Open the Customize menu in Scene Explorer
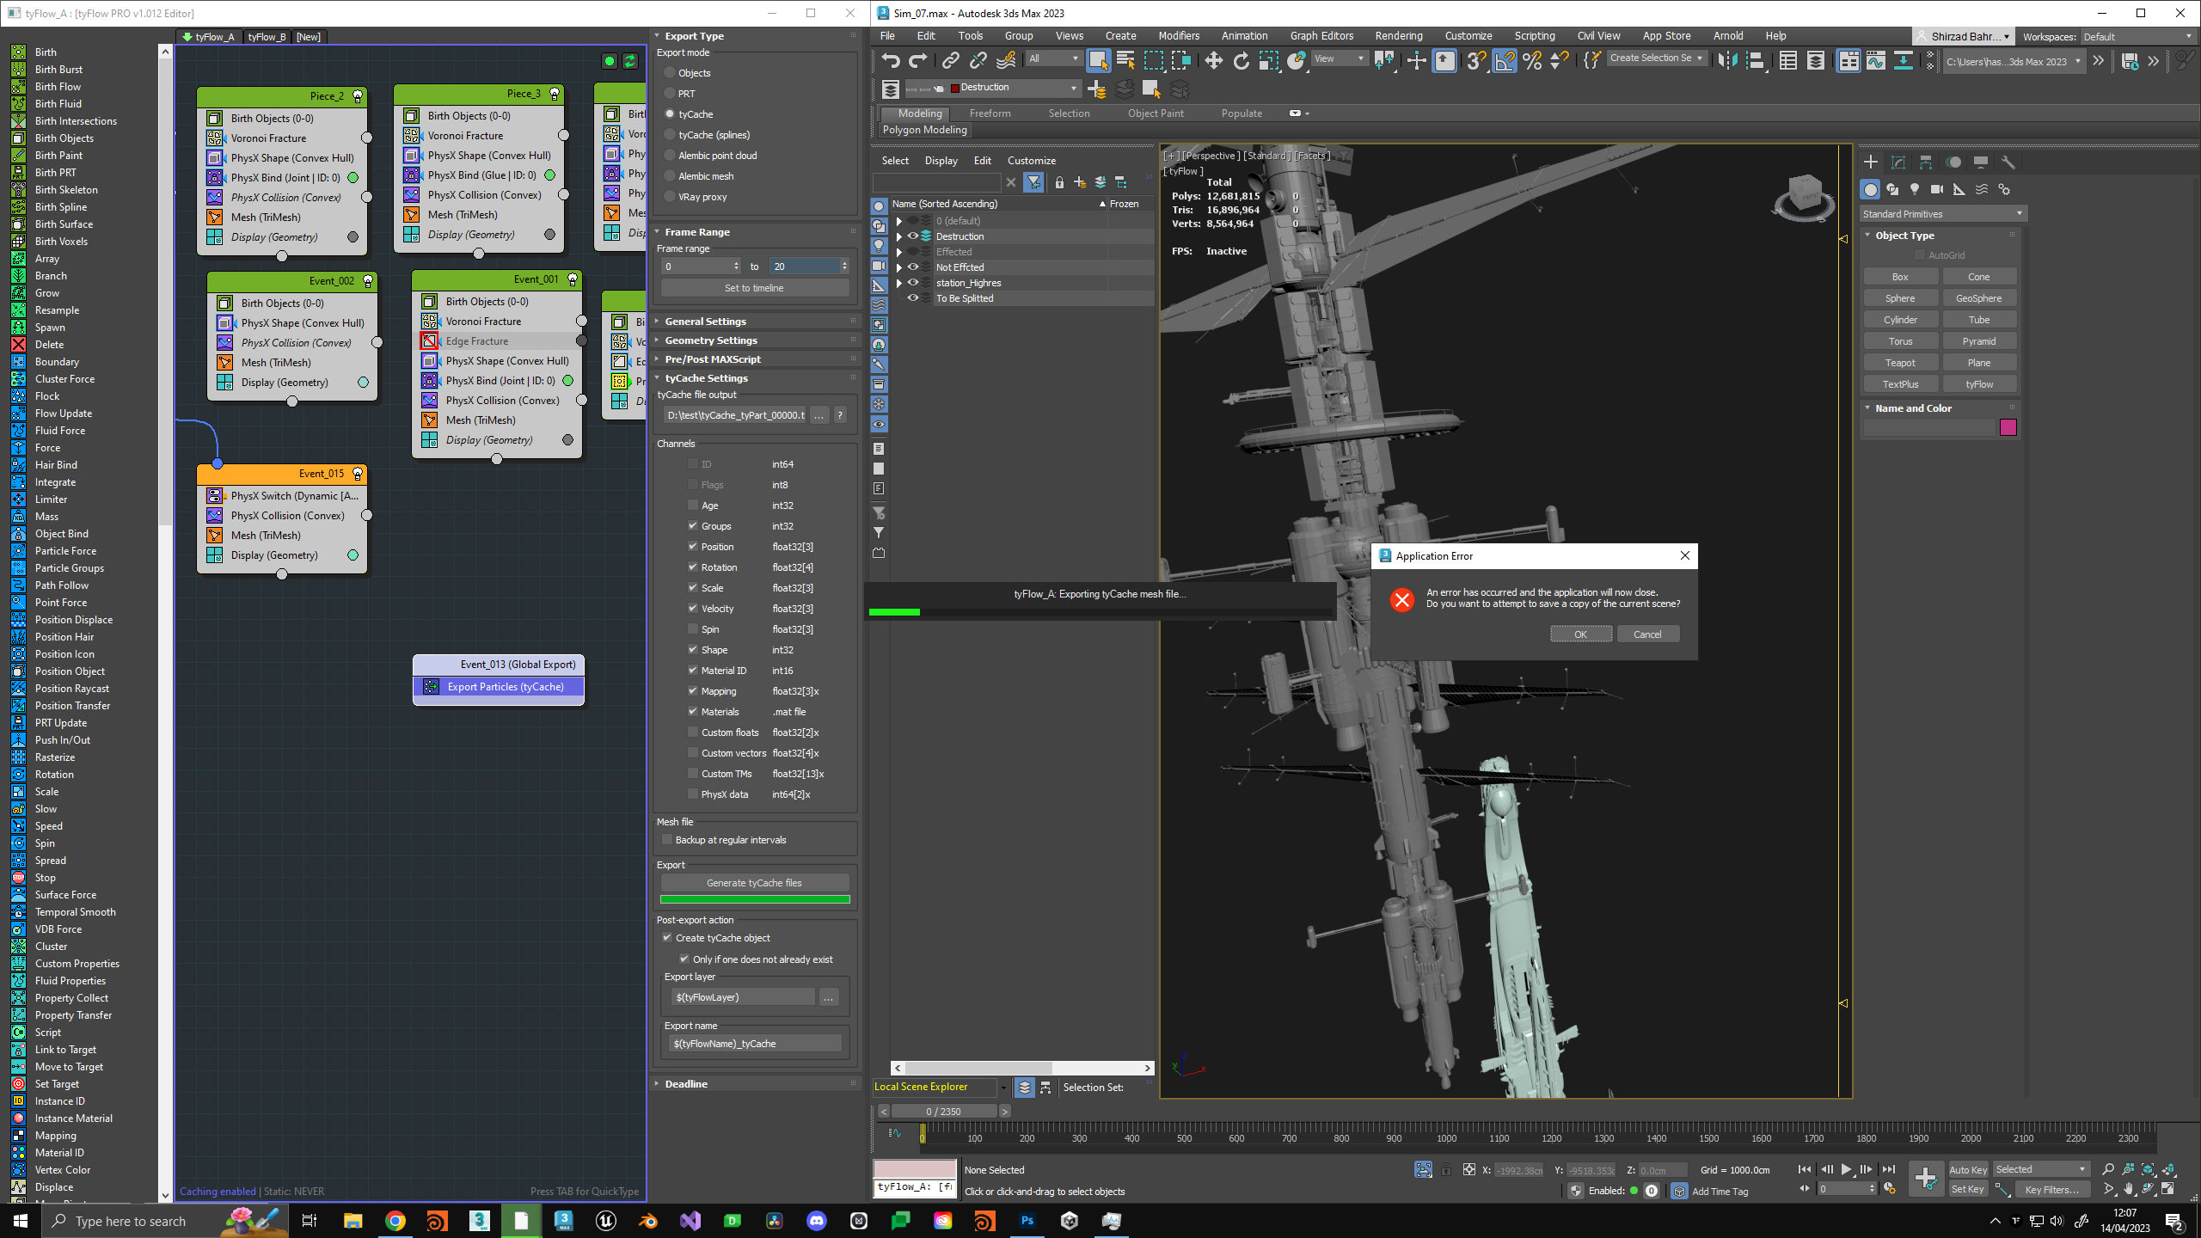This screenshot has width=2201, height=1238. (x=1031, y=161)
